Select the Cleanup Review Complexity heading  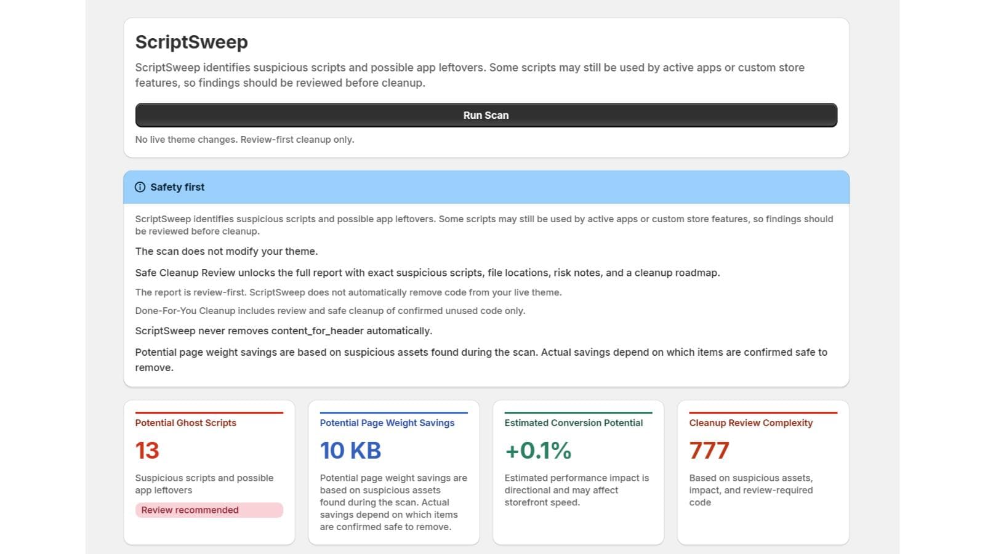coord(750,423)
